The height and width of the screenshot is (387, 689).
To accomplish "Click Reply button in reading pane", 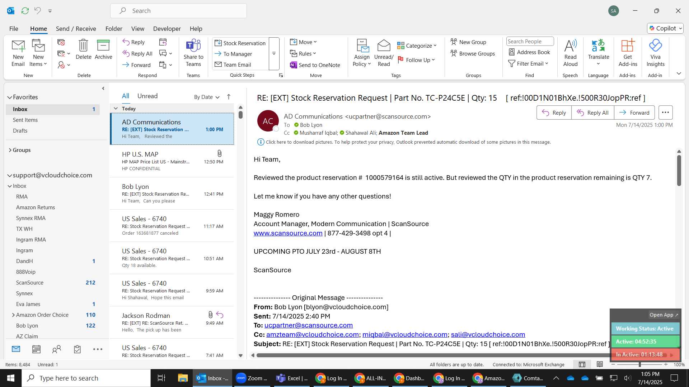I will coord(554,113).
